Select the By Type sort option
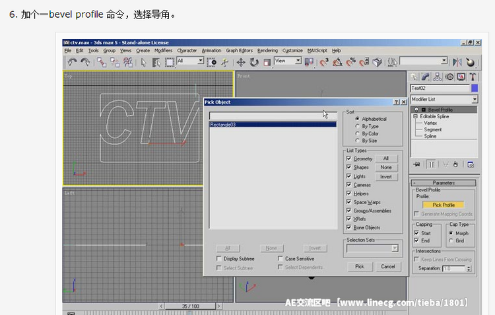The image size is (495, 315). point(357,126)
